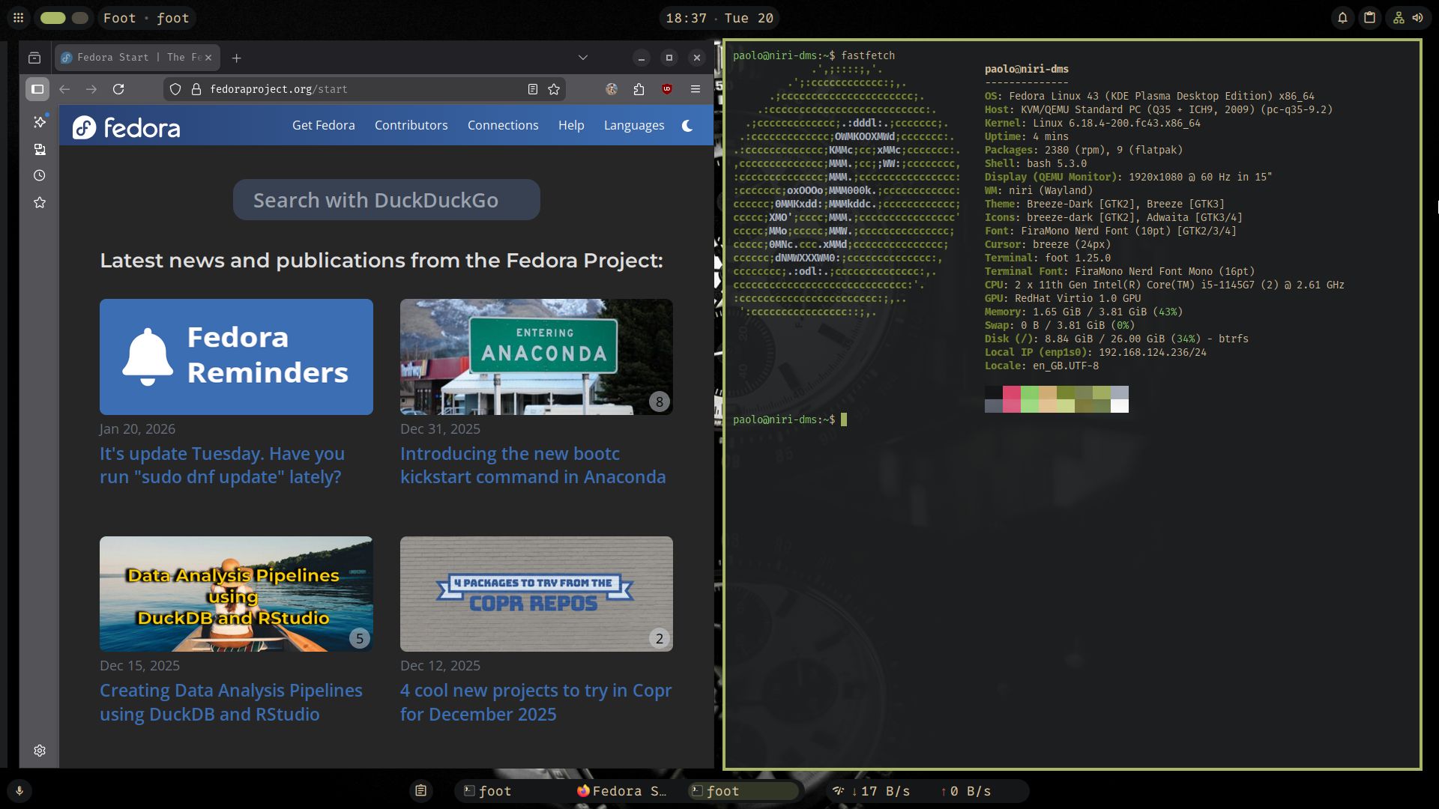Open the uBlock Origin extension icon
Image resolution: width=1439 pixels, height=809 pixels.
(666, 89)
